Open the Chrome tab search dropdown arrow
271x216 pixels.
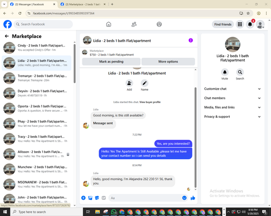4,4
